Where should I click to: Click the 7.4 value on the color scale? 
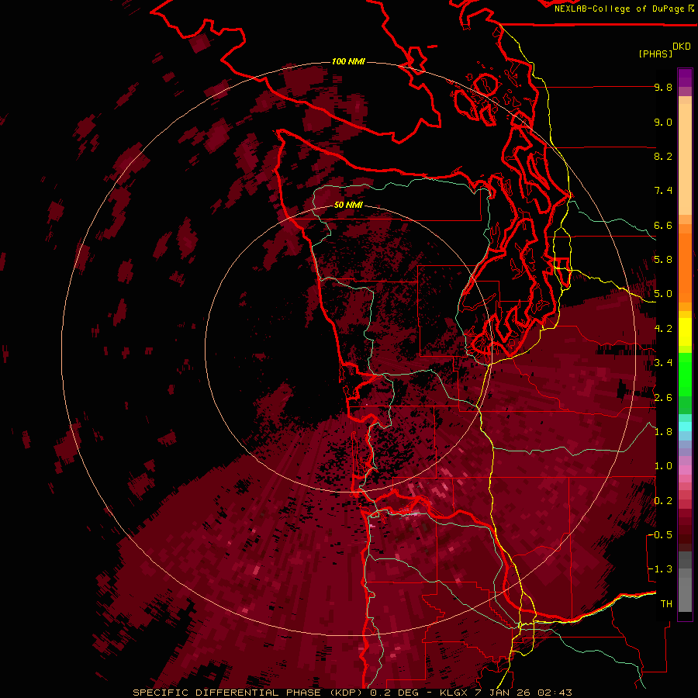tap(663, 191)
